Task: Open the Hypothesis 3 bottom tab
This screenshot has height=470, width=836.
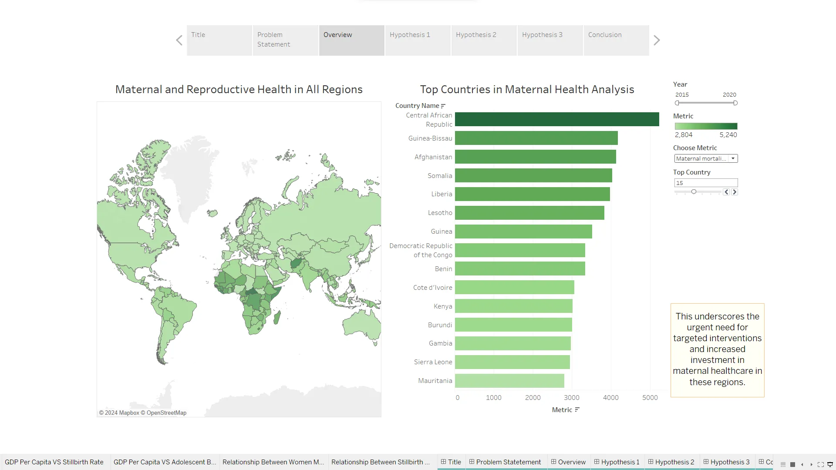Action: [x=727, y=462]
